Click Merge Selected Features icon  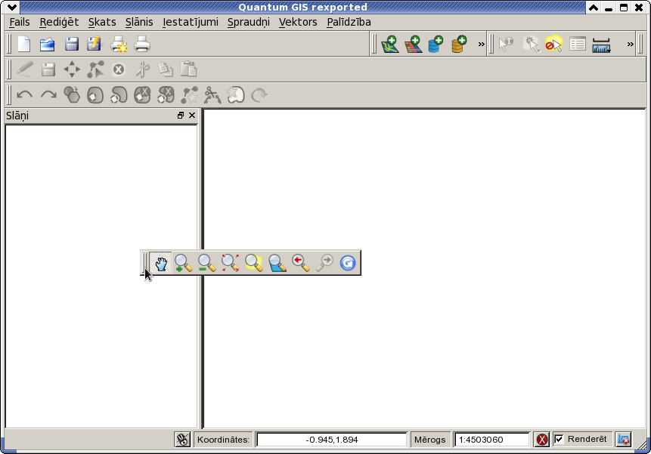coord(236,95)
